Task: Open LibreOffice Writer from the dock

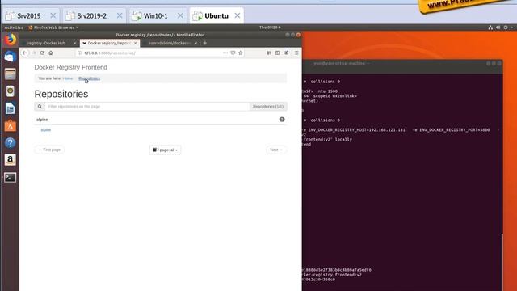Action: [11, 108]
